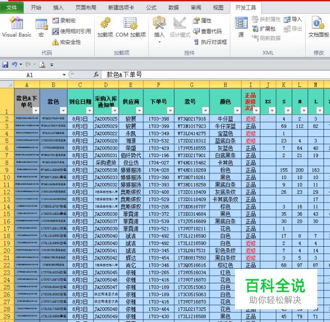The height and width of the screenshot is (322, 330).
Task: Click cell 宝蓝色 in row 4
Action: click(225, 133)
